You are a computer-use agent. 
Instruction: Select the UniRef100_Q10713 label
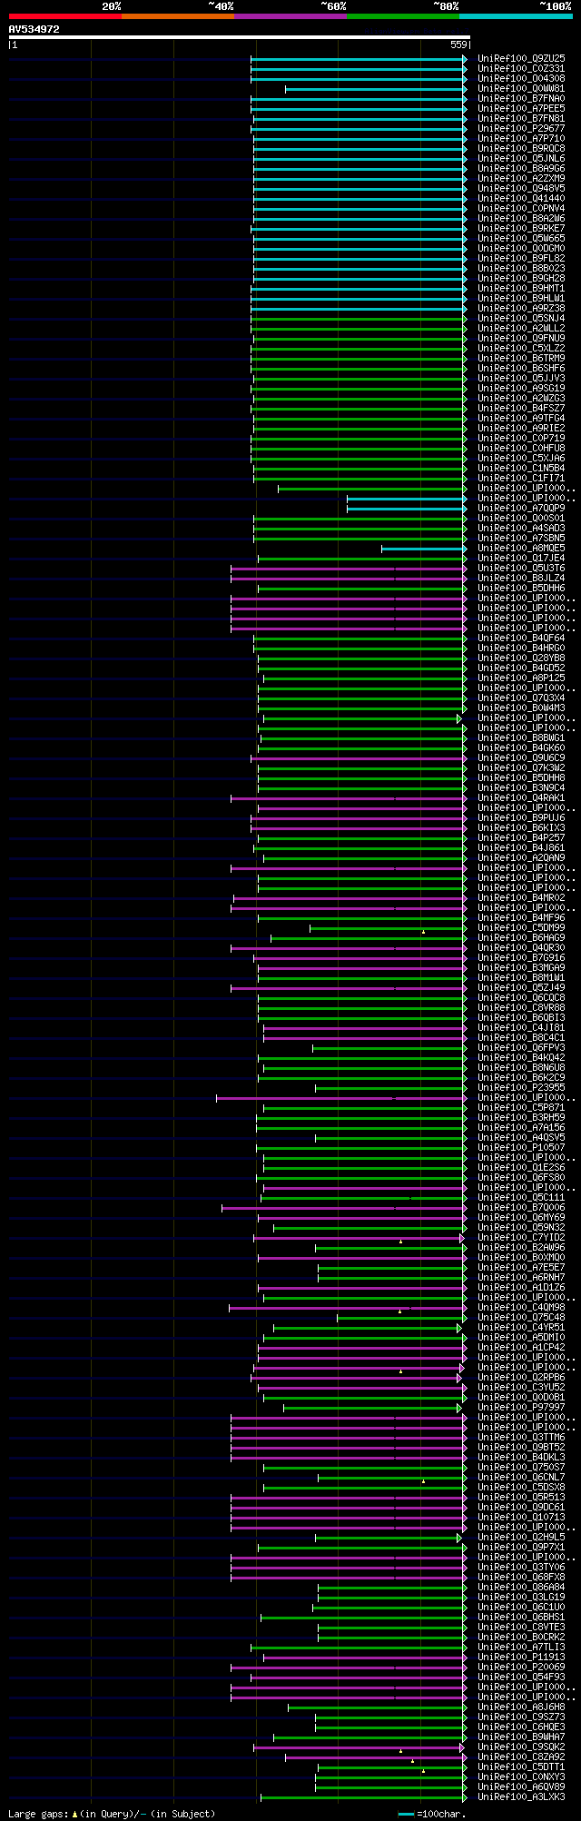(x=521, y=1517)
